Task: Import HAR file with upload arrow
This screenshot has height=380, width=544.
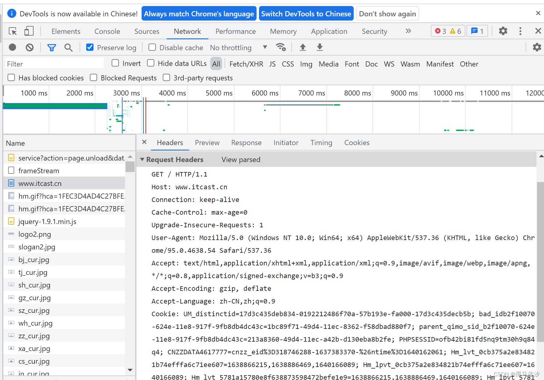Action: click(x=303, y=47)
